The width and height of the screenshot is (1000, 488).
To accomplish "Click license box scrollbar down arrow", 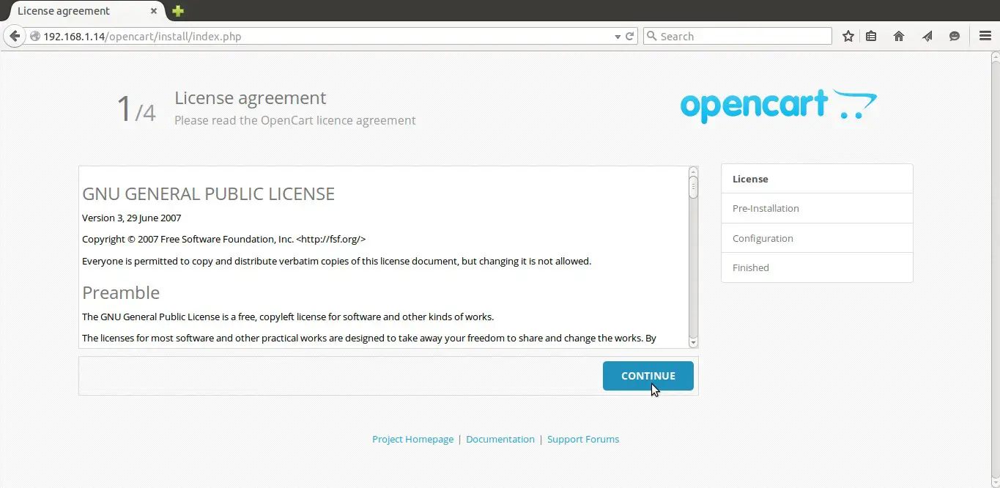I will pyautogui.click(x=693, y=342).
